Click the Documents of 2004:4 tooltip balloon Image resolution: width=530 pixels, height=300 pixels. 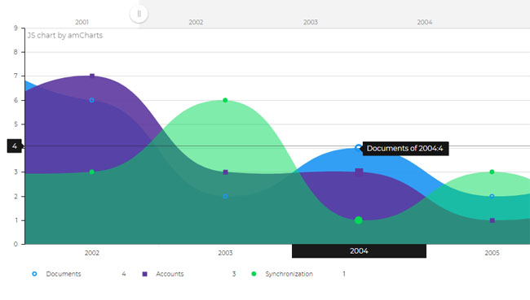pos(405,148)
